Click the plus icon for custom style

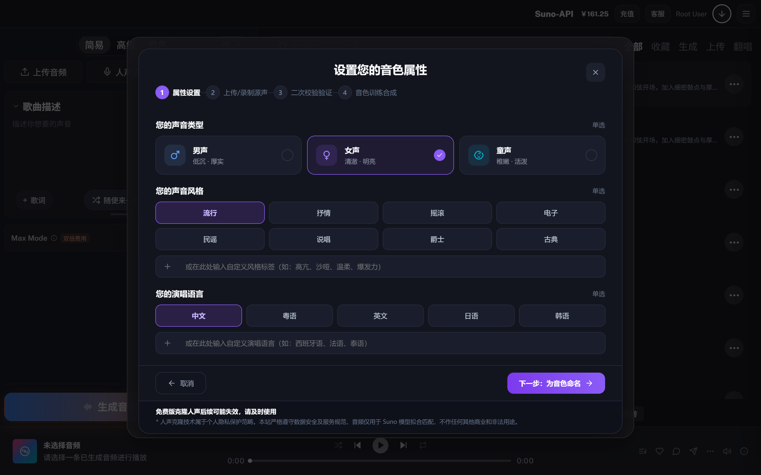click(168, 267)
